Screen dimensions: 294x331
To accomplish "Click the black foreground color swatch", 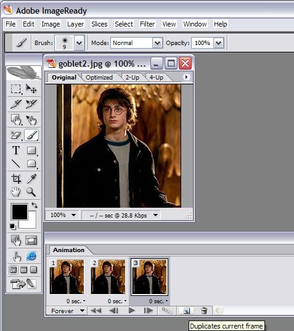I will (20, 212).
